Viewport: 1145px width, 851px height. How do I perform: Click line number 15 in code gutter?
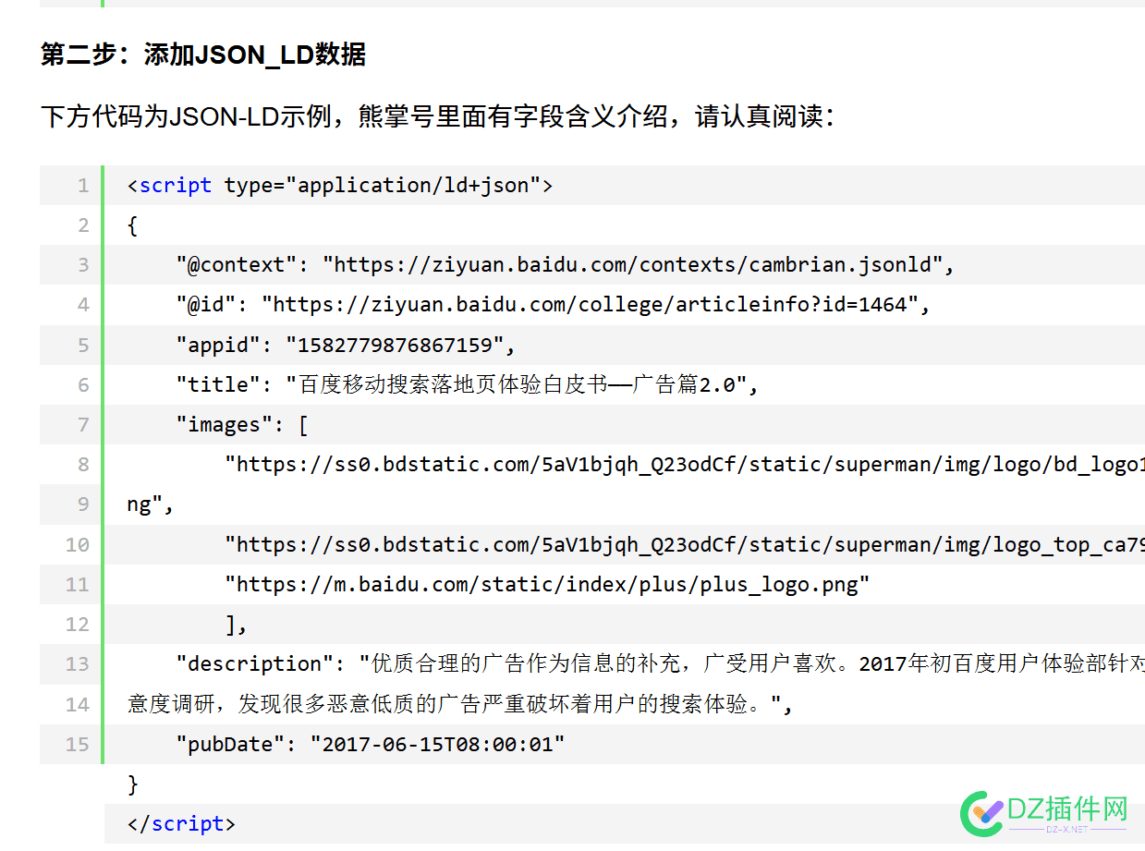click(78, 744)
